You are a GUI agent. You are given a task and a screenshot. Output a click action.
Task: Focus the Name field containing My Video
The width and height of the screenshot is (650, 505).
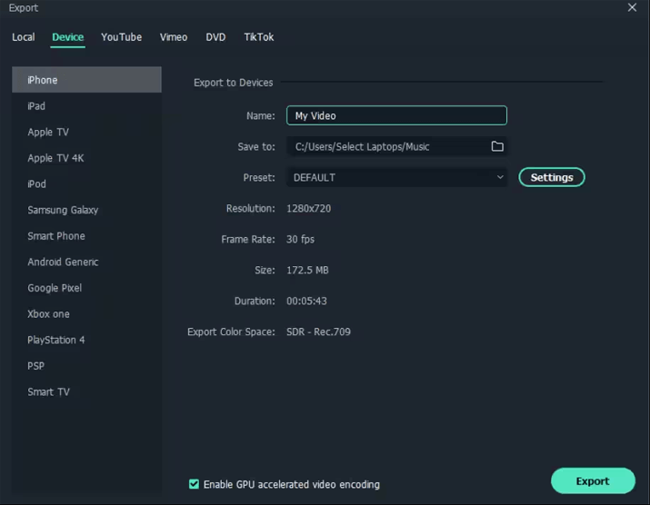(x=396, y=115)
